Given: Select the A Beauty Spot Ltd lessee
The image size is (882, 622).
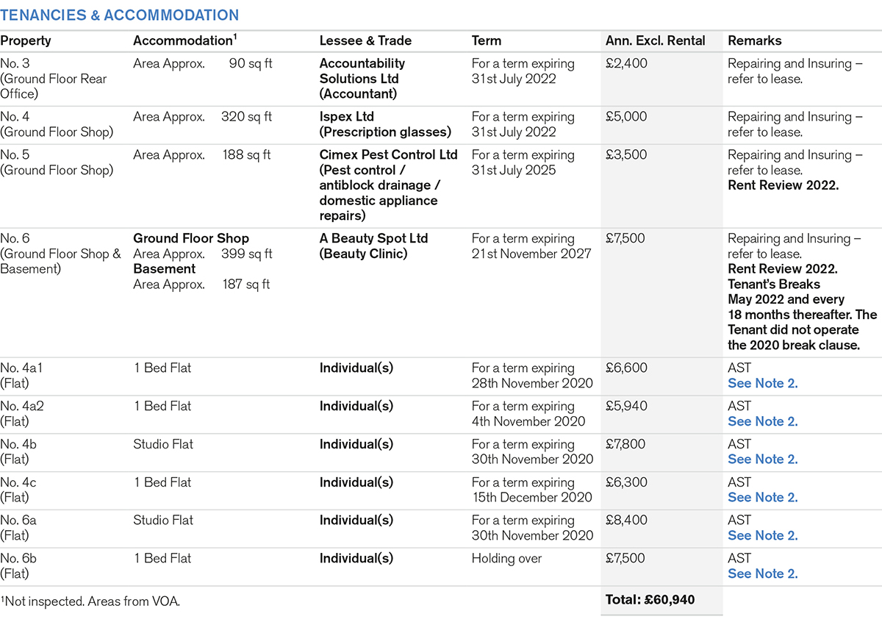Looking at the screenshot, I should pyautogui.click(x=373, y=239).
